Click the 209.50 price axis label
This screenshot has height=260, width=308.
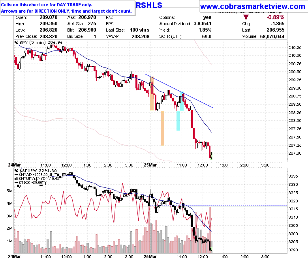point(295,72)
